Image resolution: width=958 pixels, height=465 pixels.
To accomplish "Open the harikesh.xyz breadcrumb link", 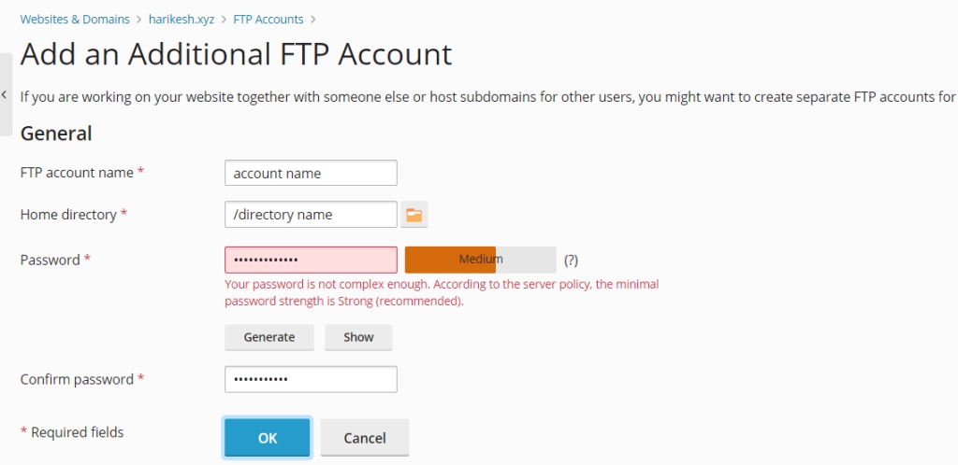I will pyautogui.click(x=181, y=19).
